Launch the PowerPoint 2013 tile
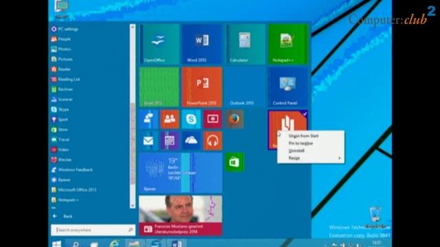 click(202, 87)
